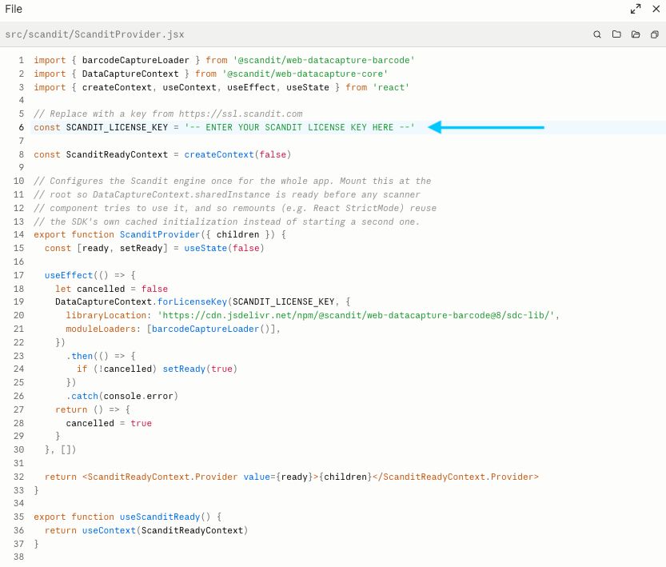Screen dimensions: 666x567
Task: Click the '}, [])' dependency array on line 30
Action: click(61, 449)
